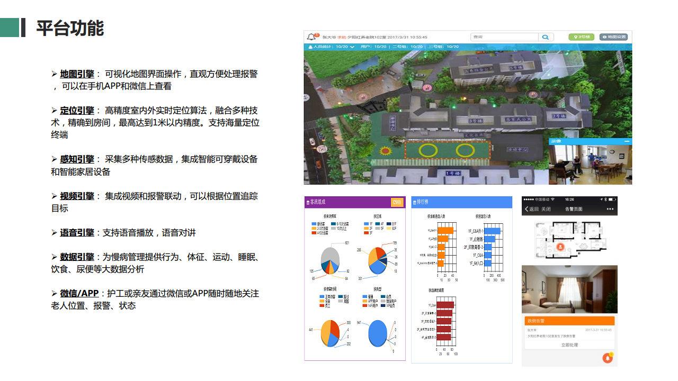Screen dimensions: 678x381
Task: Click the 感知引擎 heading text
Action: tap(77, 159)
